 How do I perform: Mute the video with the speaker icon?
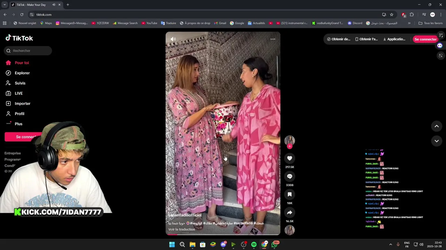pos(173,39)
